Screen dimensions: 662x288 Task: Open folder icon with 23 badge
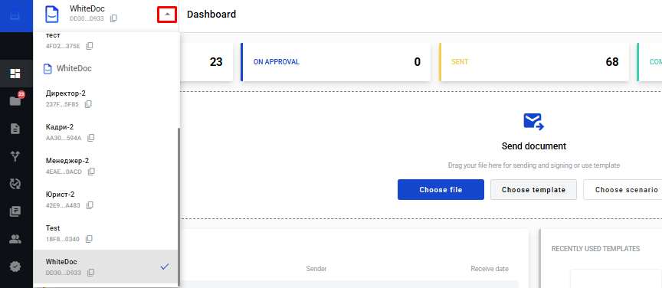pyautogui.click(x=15, y=100)
